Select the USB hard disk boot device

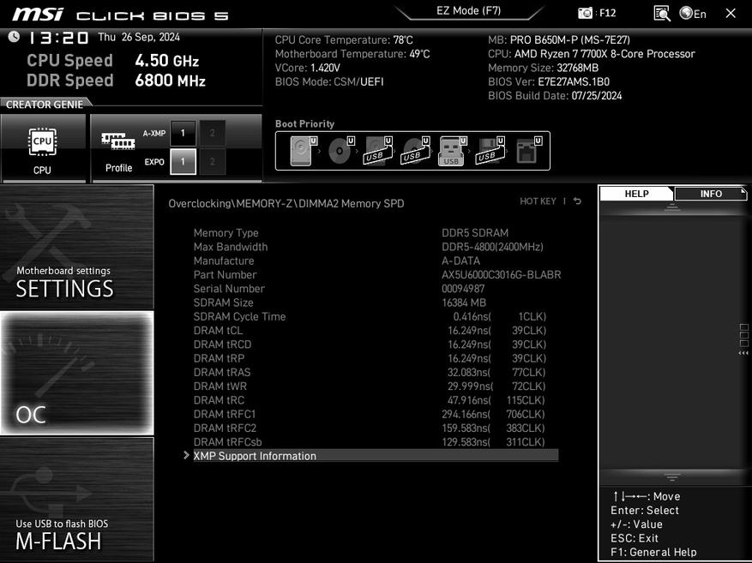pos(378,151)
